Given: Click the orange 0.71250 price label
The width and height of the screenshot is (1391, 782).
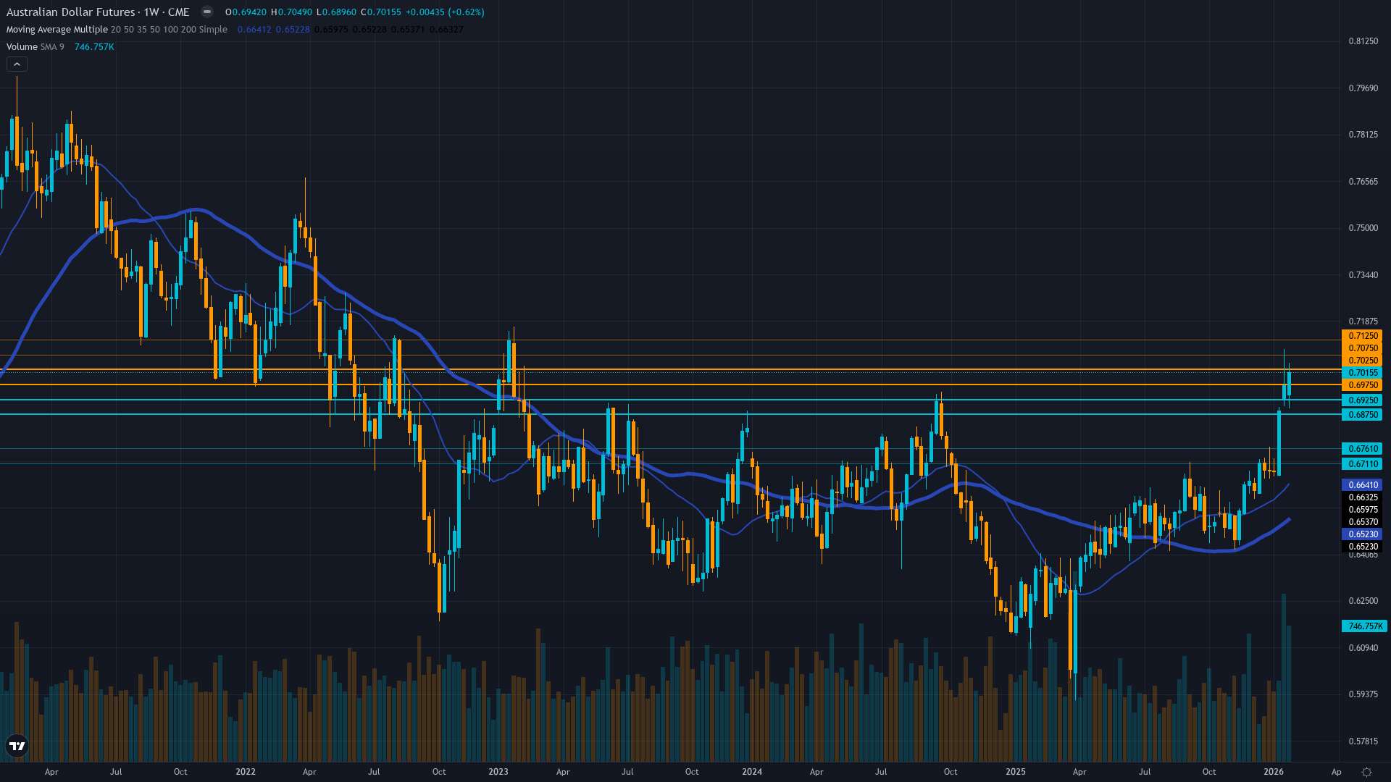Looking at the screenshot, I should tap(1362, 336).
